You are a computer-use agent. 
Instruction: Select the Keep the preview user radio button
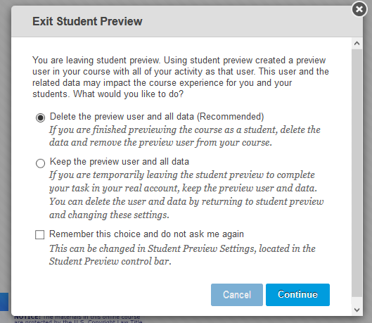(40, 163)
